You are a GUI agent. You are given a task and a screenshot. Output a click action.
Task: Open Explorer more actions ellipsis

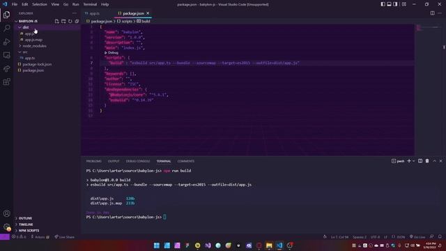pyautogui.click(x=75, y=13)
